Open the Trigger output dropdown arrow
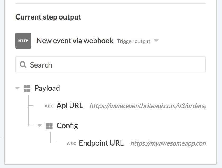Image resolution: width=222 pixels, height=168 pixels. (156, 41)
